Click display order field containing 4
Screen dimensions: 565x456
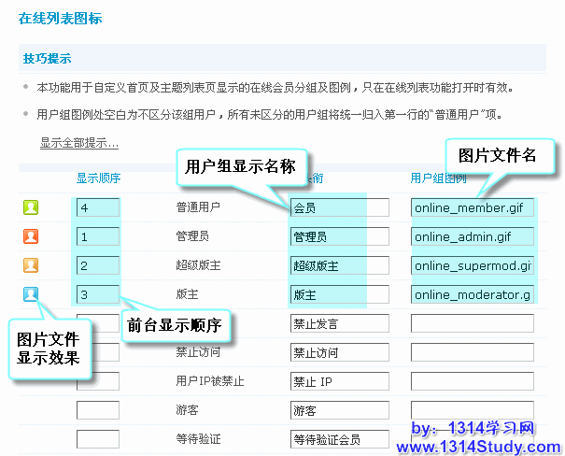(98, 207)
